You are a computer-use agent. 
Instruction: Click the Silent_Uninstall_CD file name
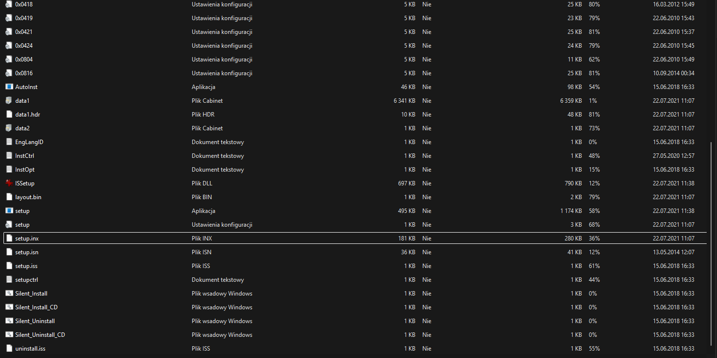pos(40,334)
